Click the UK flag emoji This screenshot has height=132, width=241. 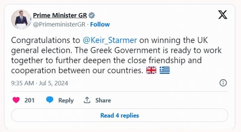[151, 70]
